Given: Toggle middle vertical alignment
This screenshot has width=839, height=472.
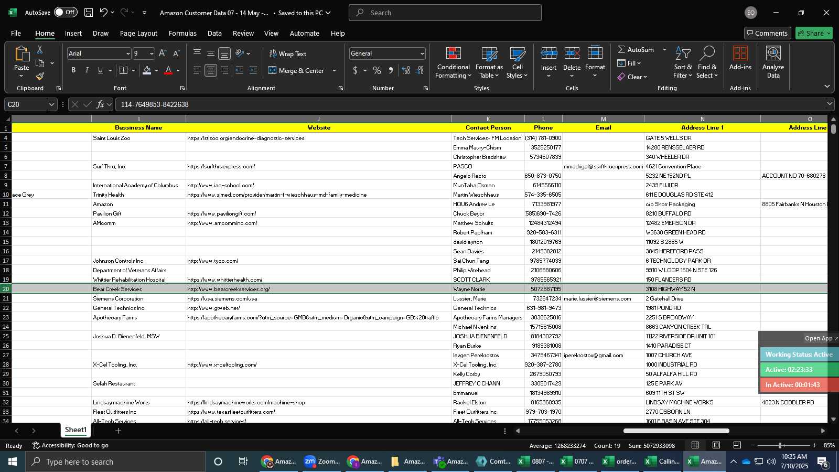Looking at the screenshot, I should point(211,53).
